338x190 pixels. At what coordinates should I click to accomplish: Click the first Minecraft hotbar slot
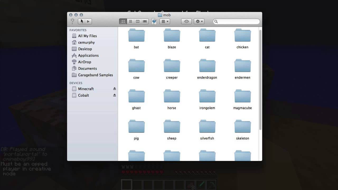127,185
